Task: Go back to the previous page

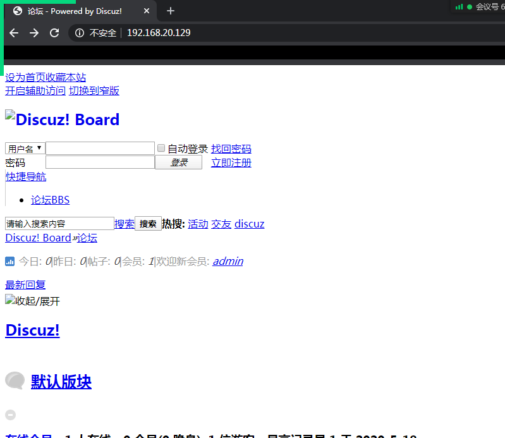Action: tap(14, 33)
